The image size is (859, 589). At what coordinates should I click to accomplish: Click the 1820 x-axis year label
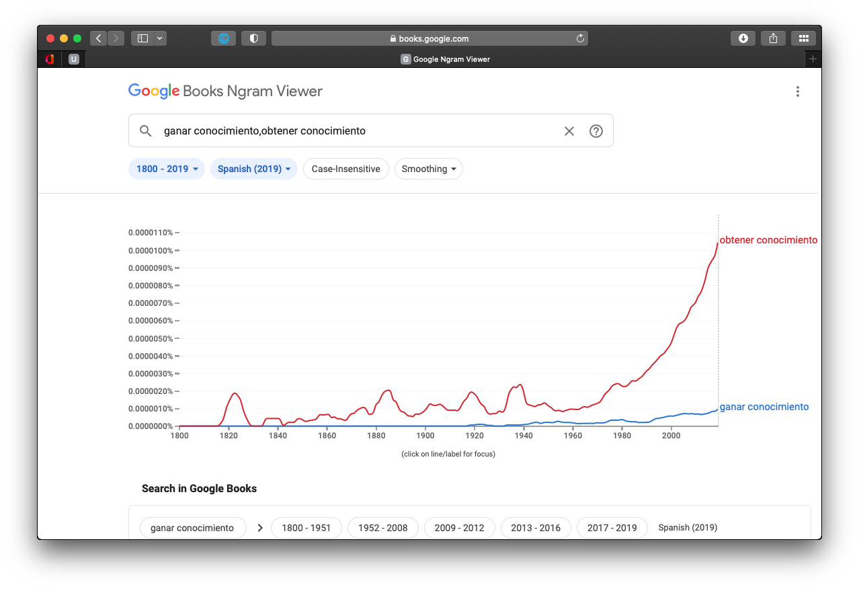point(229,436)
